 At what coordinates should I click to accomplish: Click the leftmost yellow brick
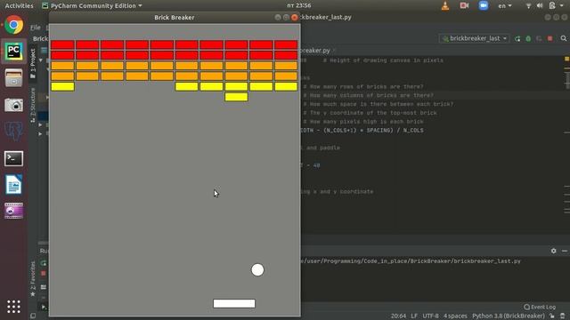pyautogui.click(x=62, y=86)
